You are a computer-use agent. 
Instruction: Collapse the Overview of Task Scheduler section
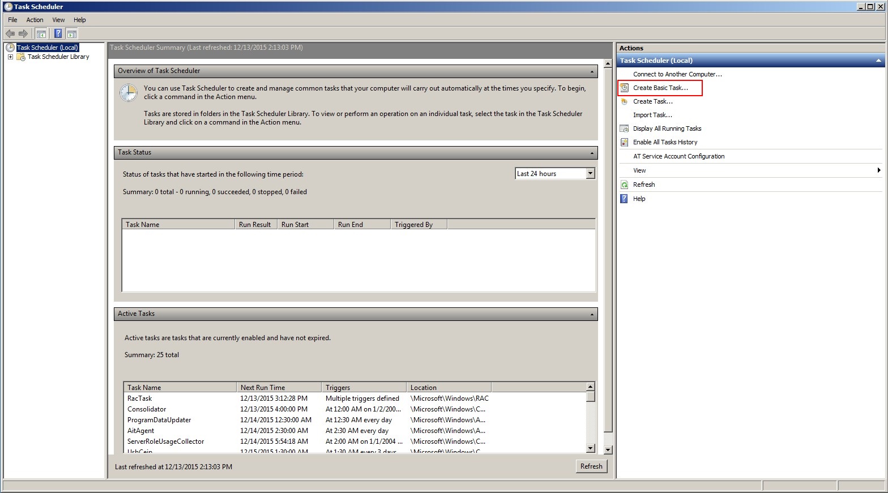592,71
